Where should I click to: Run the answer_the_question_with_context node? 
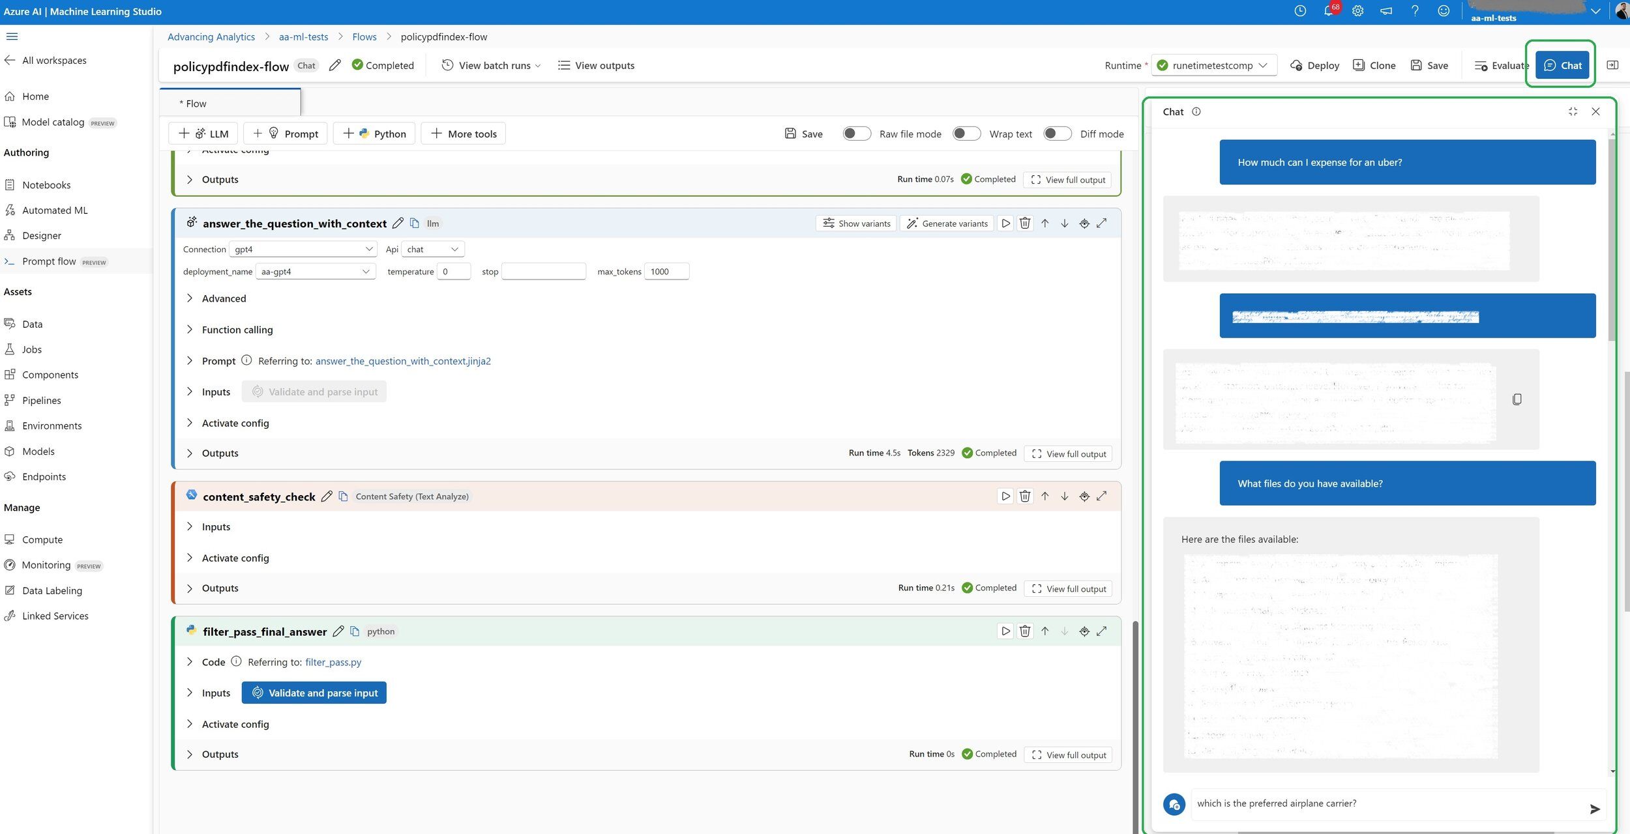point(1005,223)
